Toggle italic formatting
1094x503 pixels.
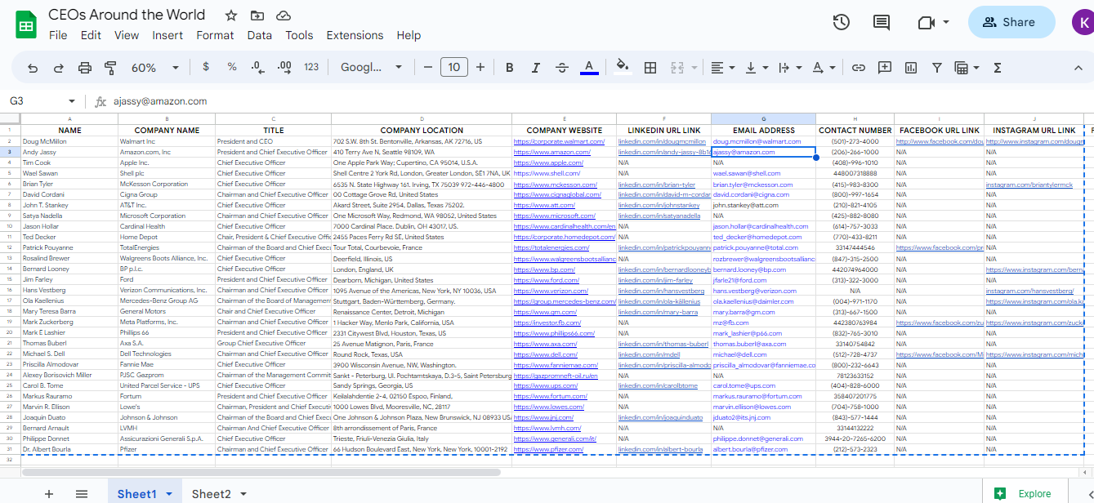536,68
